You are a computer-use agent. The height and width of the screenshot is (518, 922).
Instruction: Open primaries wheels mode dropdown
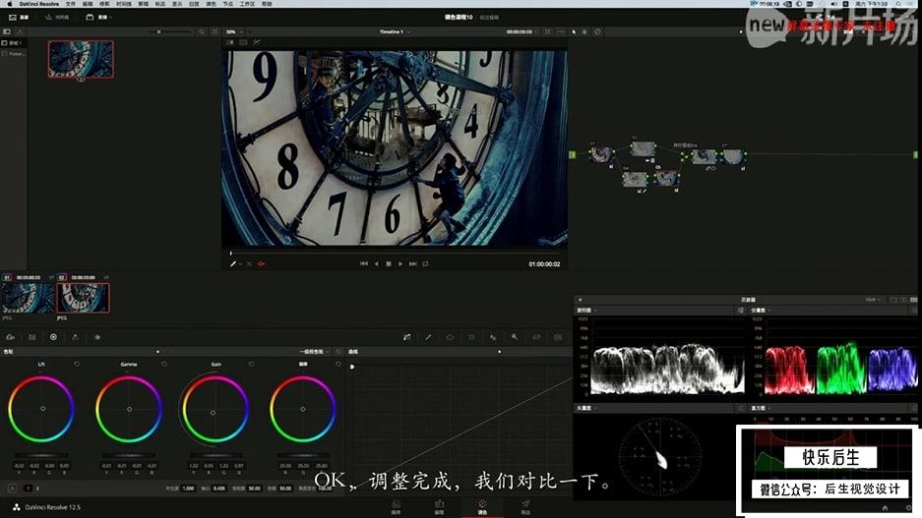coord(315,352)
